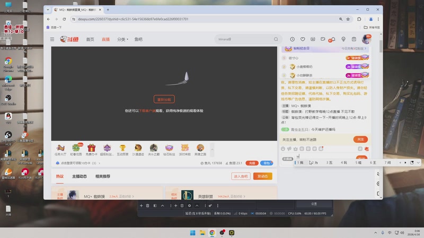The width and height of the screenshot is (424, 238).
Task: Open 初春花园 activity icon
Action: 76,150
